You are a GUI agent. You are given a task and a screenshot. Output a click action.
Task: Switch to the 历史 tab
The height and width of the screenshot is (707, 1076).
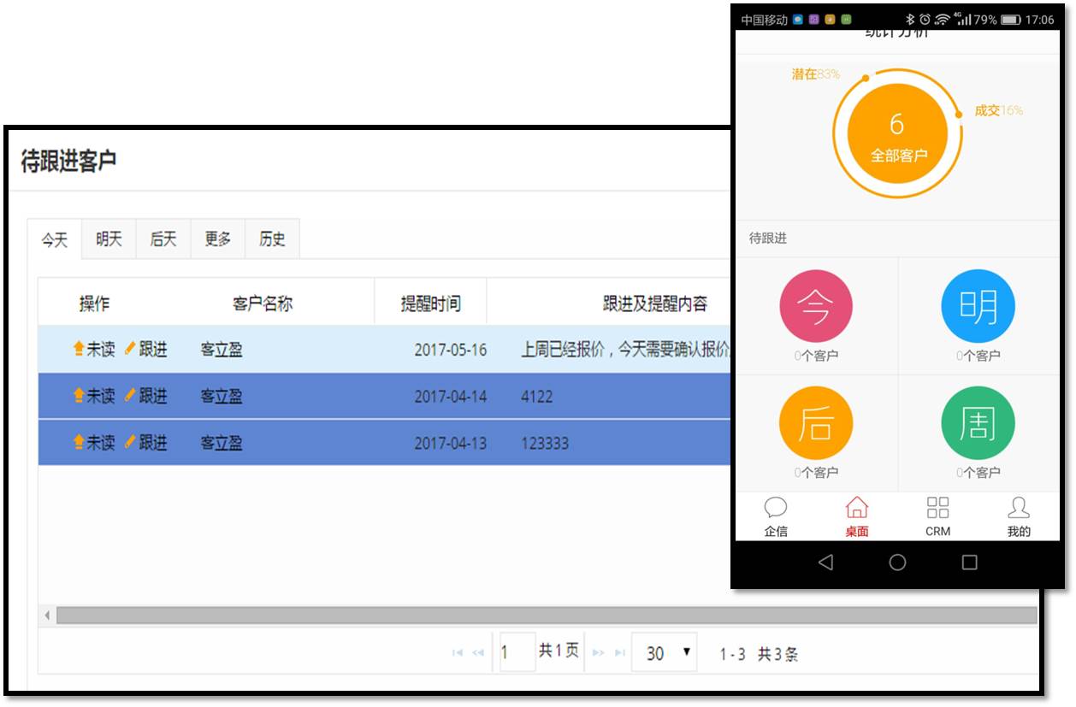tap(272, 239)
